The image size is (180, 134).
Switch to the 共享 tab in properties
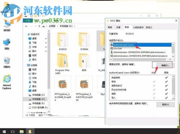pyautogui.click(x=118, y=27)
